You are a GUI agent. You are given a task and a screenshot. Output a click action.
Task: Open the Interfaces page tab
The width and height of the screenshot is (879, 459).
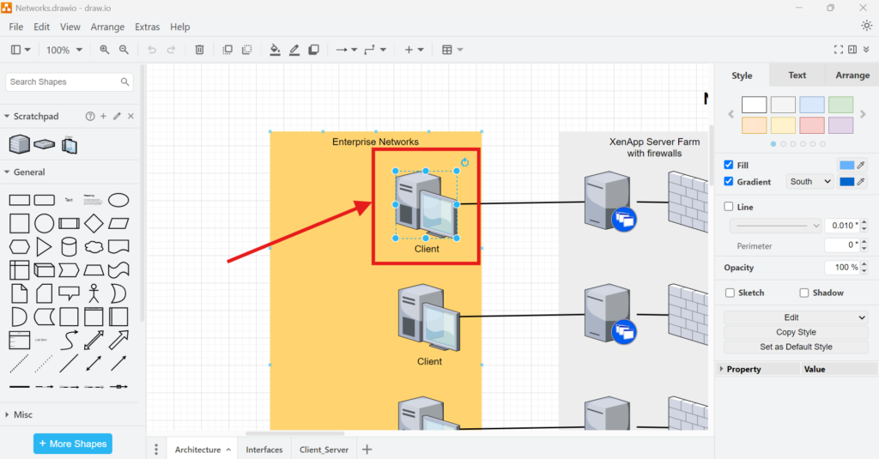click(x=264, y=450)
